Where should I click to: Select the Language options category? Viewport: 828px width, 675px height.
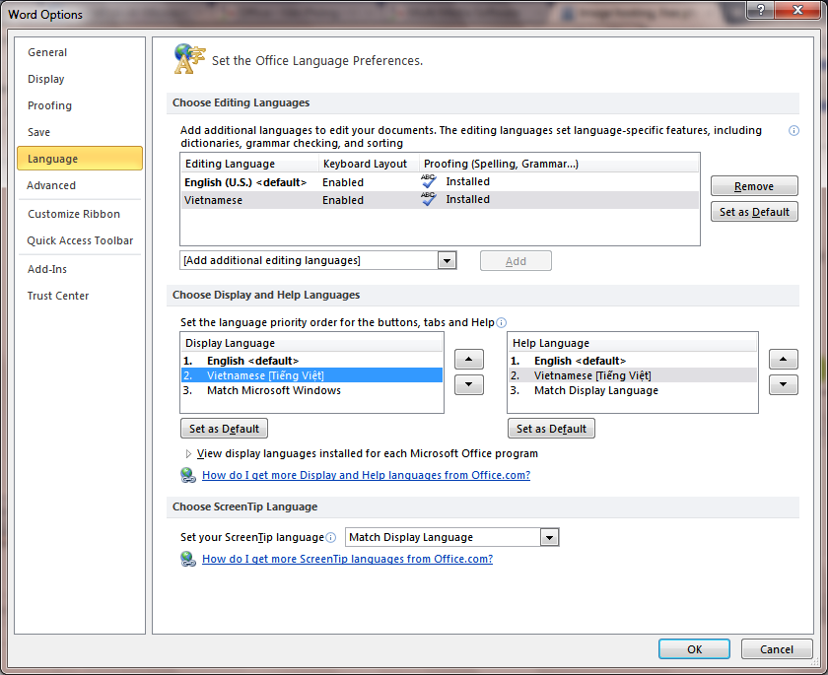[x=80, y=159]
